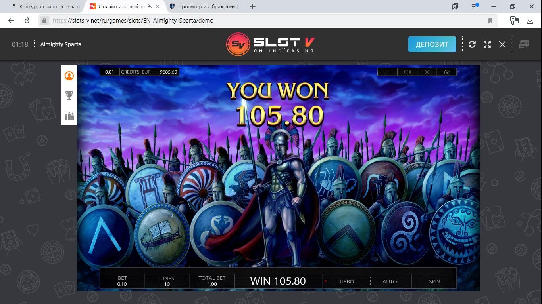The width and height of the screenshot is (542, 304).
Task: Open a new browser tab
Action: tap(253, 6)
